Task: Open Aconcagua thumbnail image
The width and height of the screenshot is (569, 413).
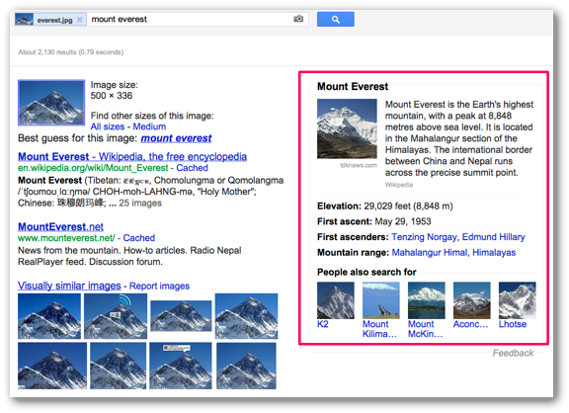Action: point(472,300)
